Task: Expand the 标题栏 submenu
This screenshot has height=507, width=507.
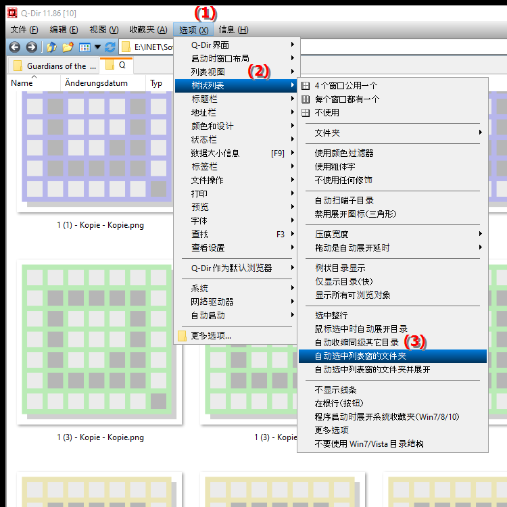Action: tap(237, 99)
